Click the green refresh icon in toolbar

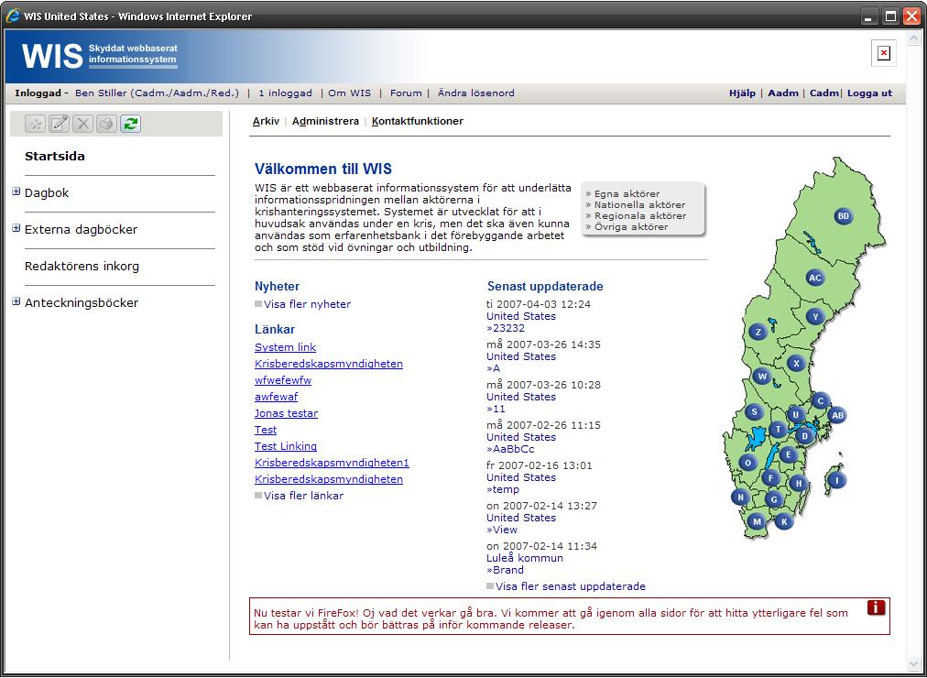pos(131,124)
